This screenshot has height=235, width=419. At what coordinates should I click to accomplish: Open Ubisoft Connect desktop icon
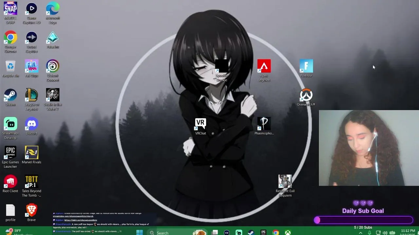point(53,70)
